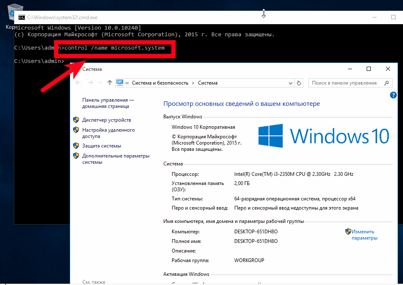
Task: Click the Поиск в панели управления field
Action: tap(350, 83)
